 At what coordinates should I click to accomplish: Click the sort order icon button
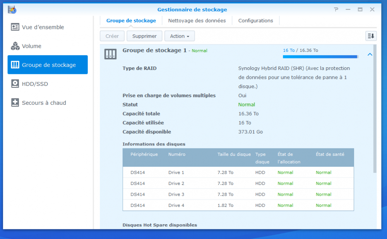pyautogui.click(x=371, y=36)
